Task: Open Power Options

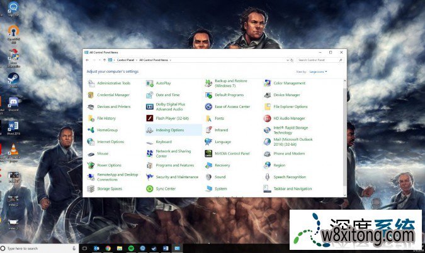Action: point(109,165)
